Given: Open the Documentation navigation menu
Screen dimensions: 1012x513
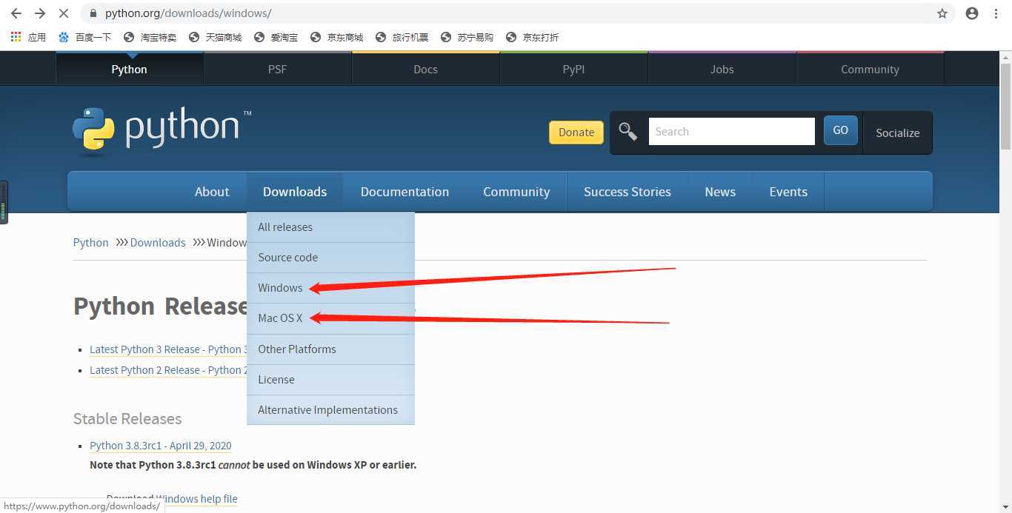Looking at the screenshot, I should coord(405,192).
